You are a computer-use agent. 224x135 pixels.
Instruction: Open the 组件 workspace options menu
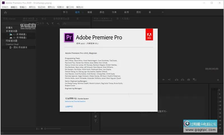point(83,12)
